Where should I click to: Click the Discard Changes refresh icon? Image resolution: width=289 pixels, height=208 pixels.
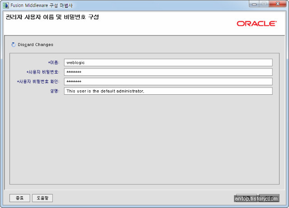pyautogui.click(x=14, y=45)
